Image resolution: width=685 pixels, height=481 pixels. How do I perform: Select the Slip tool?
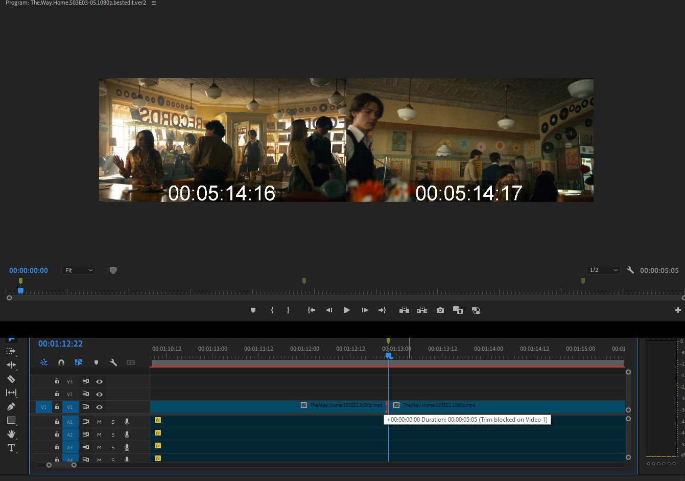(11, 393)
